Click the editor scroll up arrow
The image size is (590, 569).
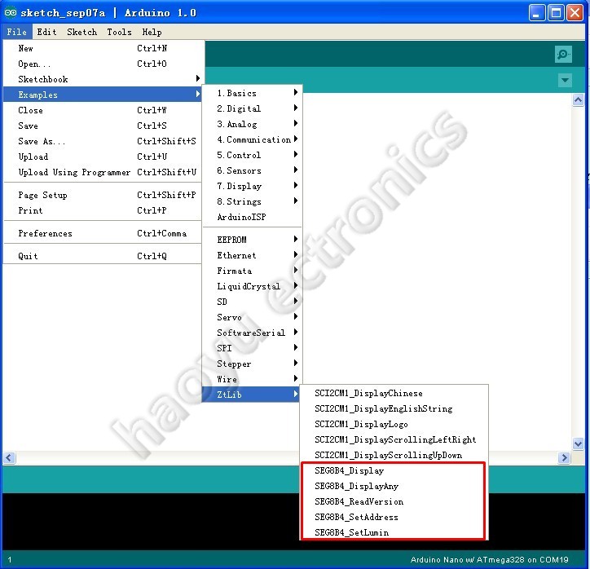578,99
